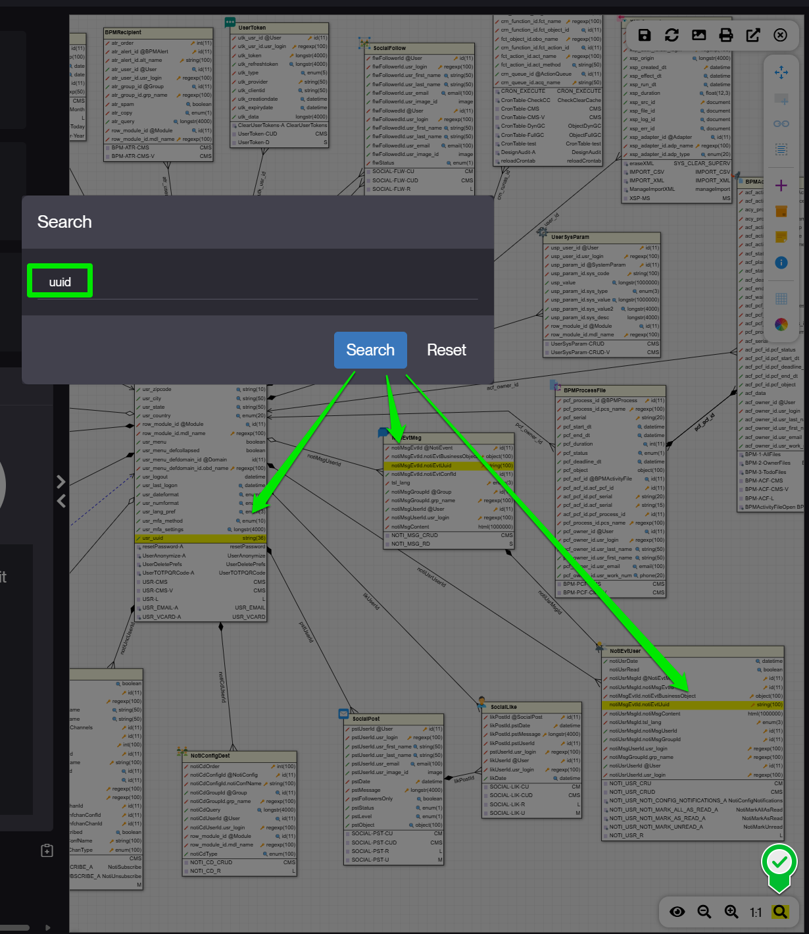Select the UserToken table header
The width and height of the screenshot is (809, 934).
[280, 28]
